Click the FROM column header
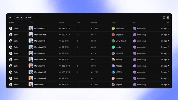Screen dimensions: 178x100 coord(114,23)
